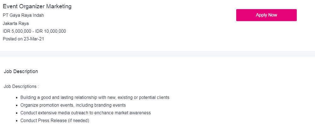Click the bullet dot before 'Conduct extensive media'
Image resolution: width=315 pixels, height=130 pixels.
pos(17,113)
